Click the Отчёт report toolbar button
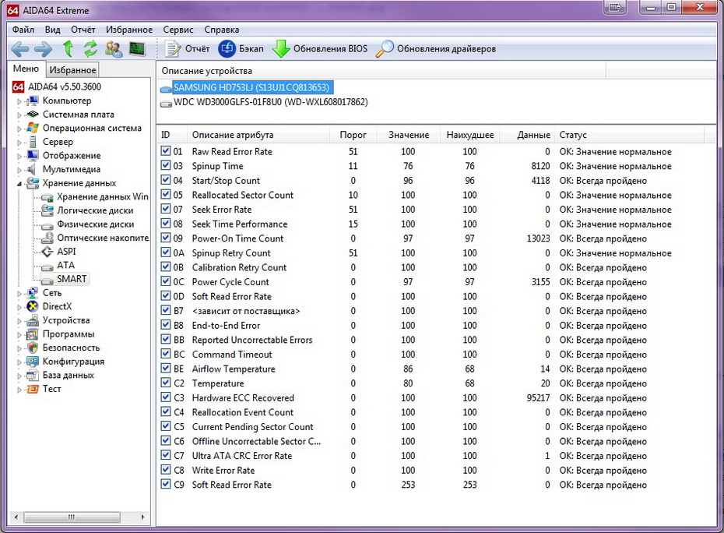The height and width of the screenshot is (533, 724). (x=188, y=48)
